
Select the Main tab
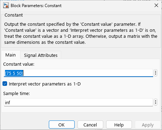11,55
